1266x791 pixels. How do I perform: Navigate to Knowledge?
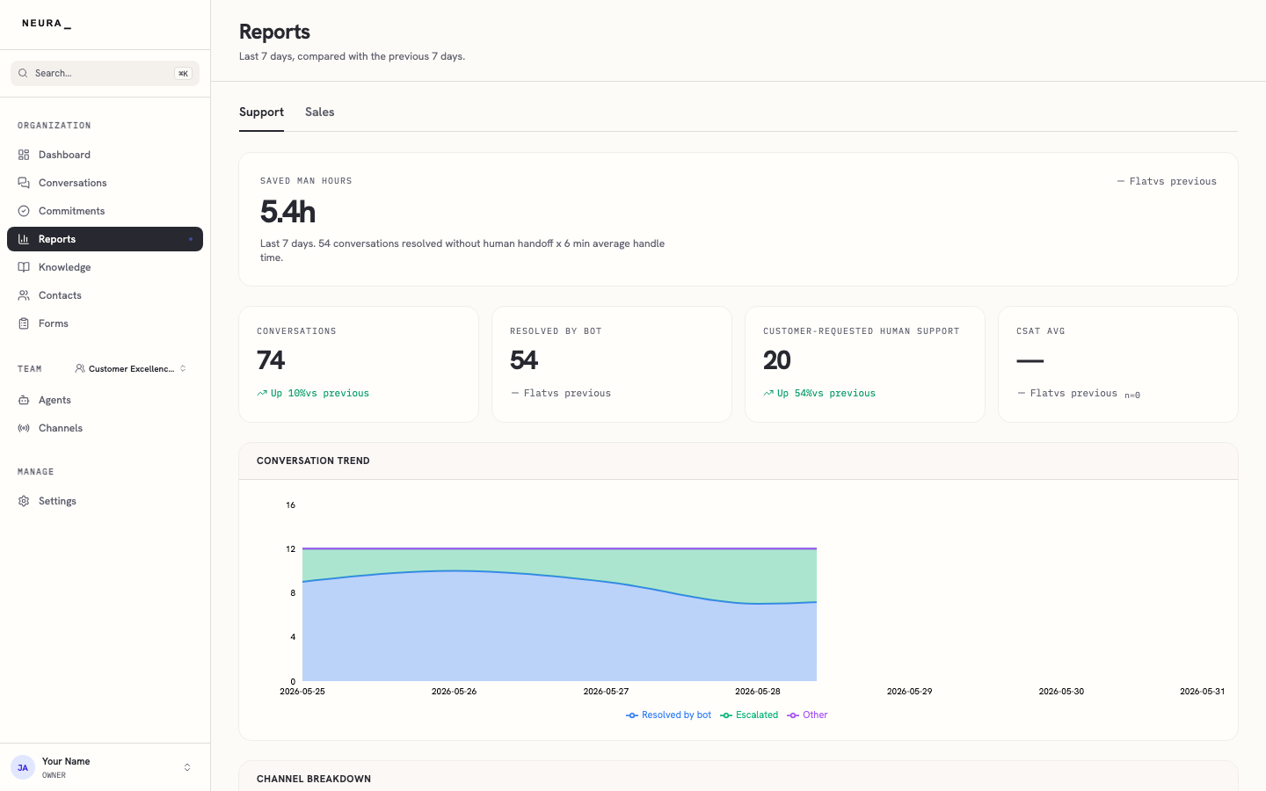click(x=105, y=267)
